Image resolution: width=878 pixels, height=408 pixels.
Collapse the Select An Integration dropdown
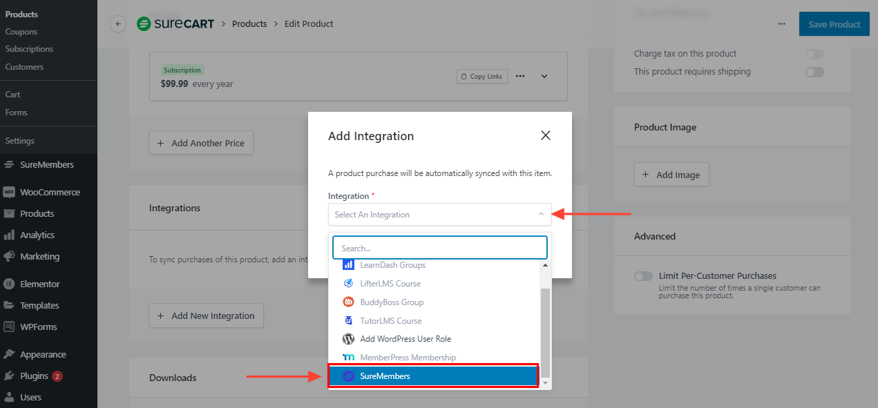(541, 215)
